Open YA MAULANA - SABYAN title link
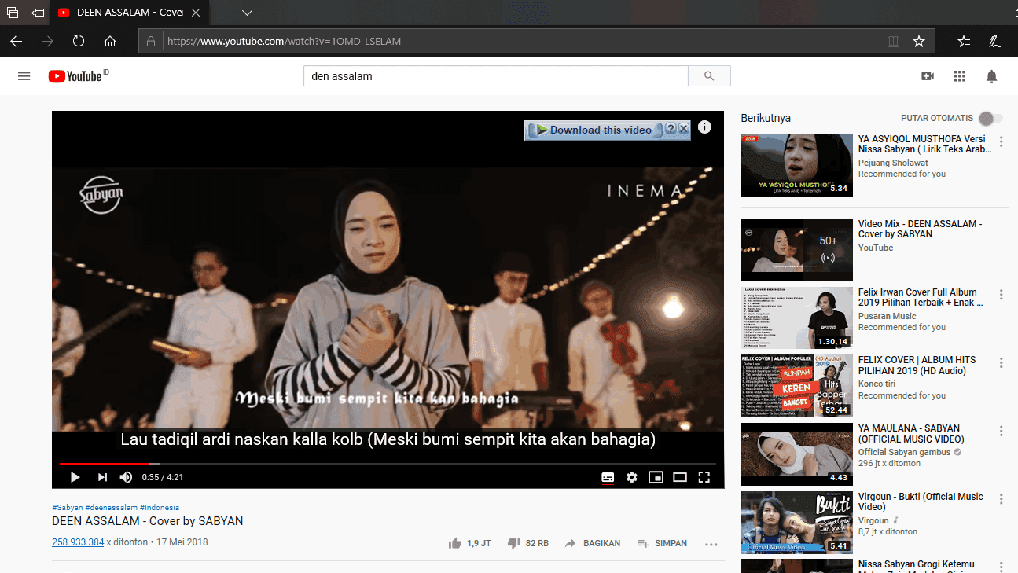The width and height of the screenshot is (1018, 573). pyautogui.click(x=911, y=434)
